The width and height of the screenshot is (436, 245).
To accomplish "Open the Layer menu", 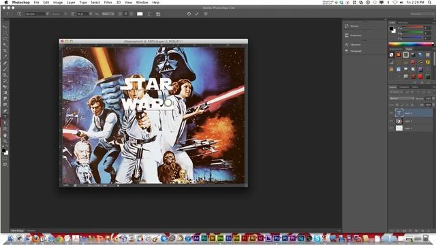I will 71,2.
